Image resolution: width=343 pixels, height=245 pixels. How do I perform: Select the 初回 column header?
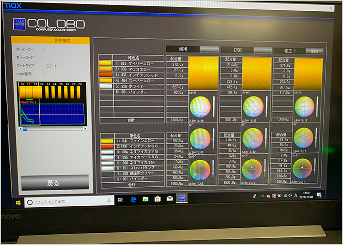(237, 50)
